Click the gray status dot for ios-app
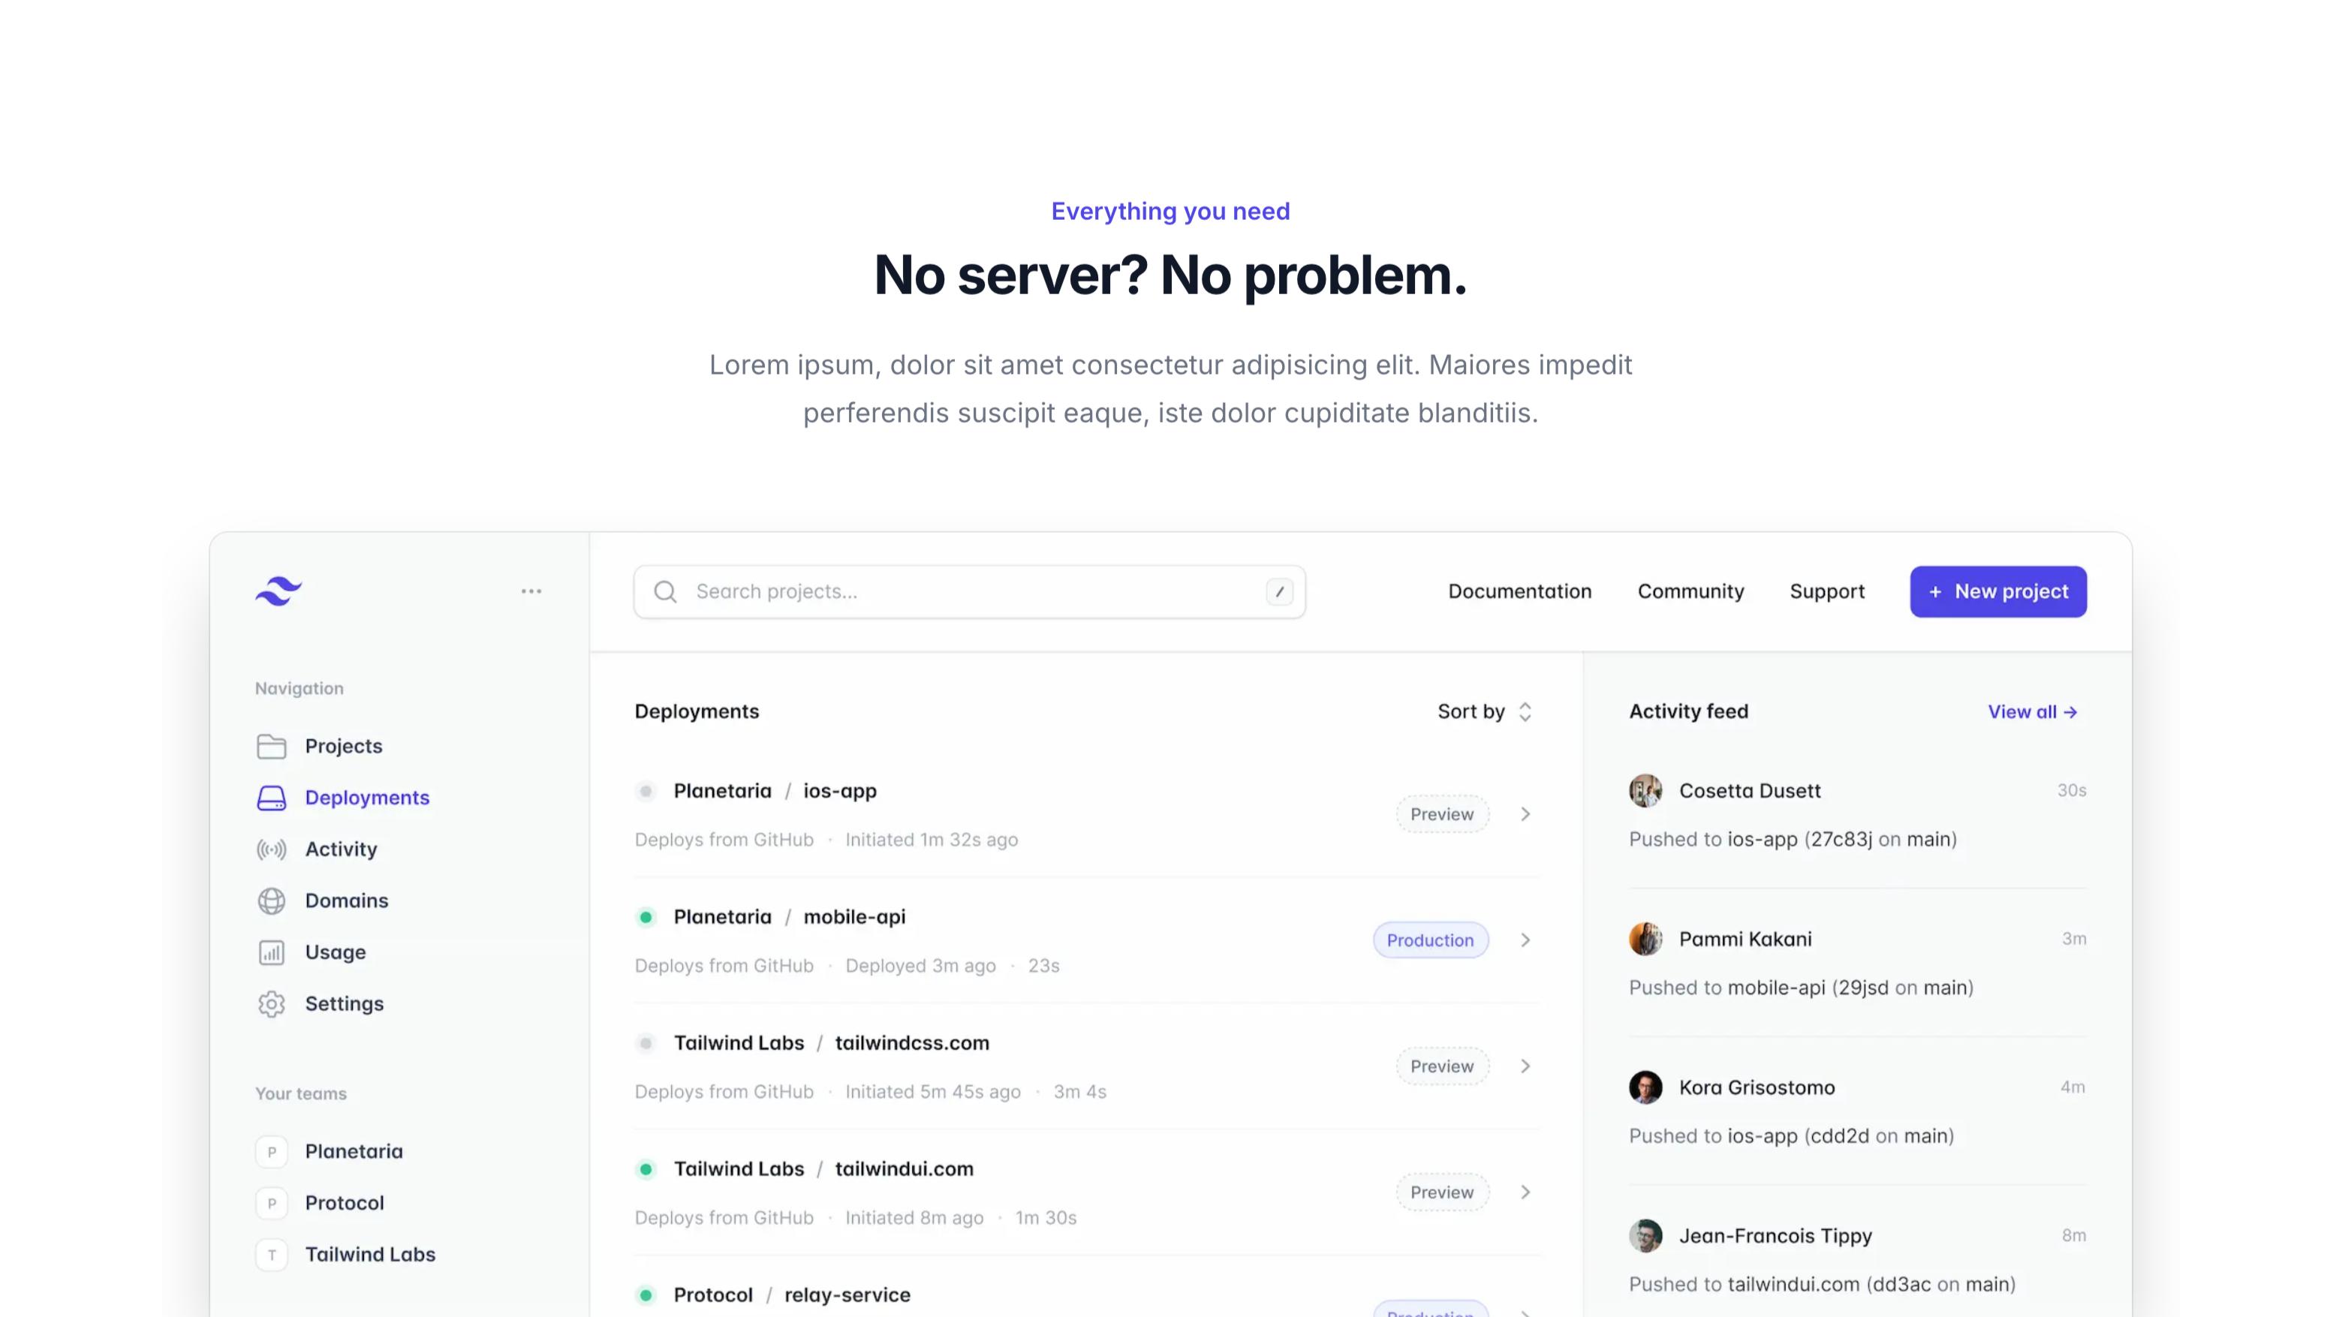Image resolution: width=2342 pixels, height=1317 pixels. 646,791
